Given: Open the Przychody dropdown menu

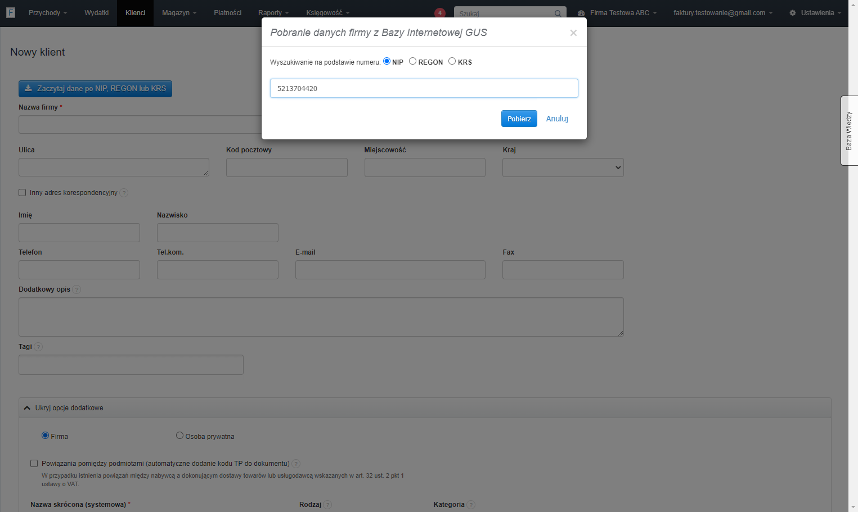Looking at the screenshot, I should click(x=48, y=13).
